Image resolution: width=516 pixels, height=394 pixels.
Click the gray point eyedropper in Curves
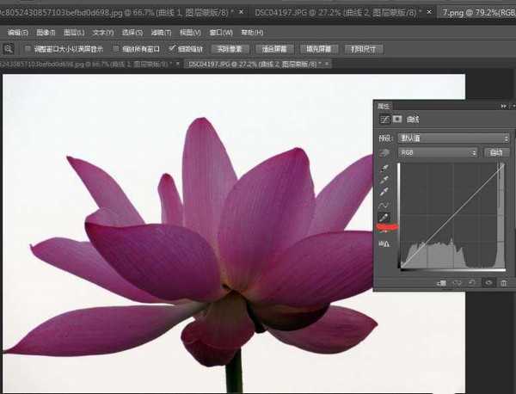384,181
